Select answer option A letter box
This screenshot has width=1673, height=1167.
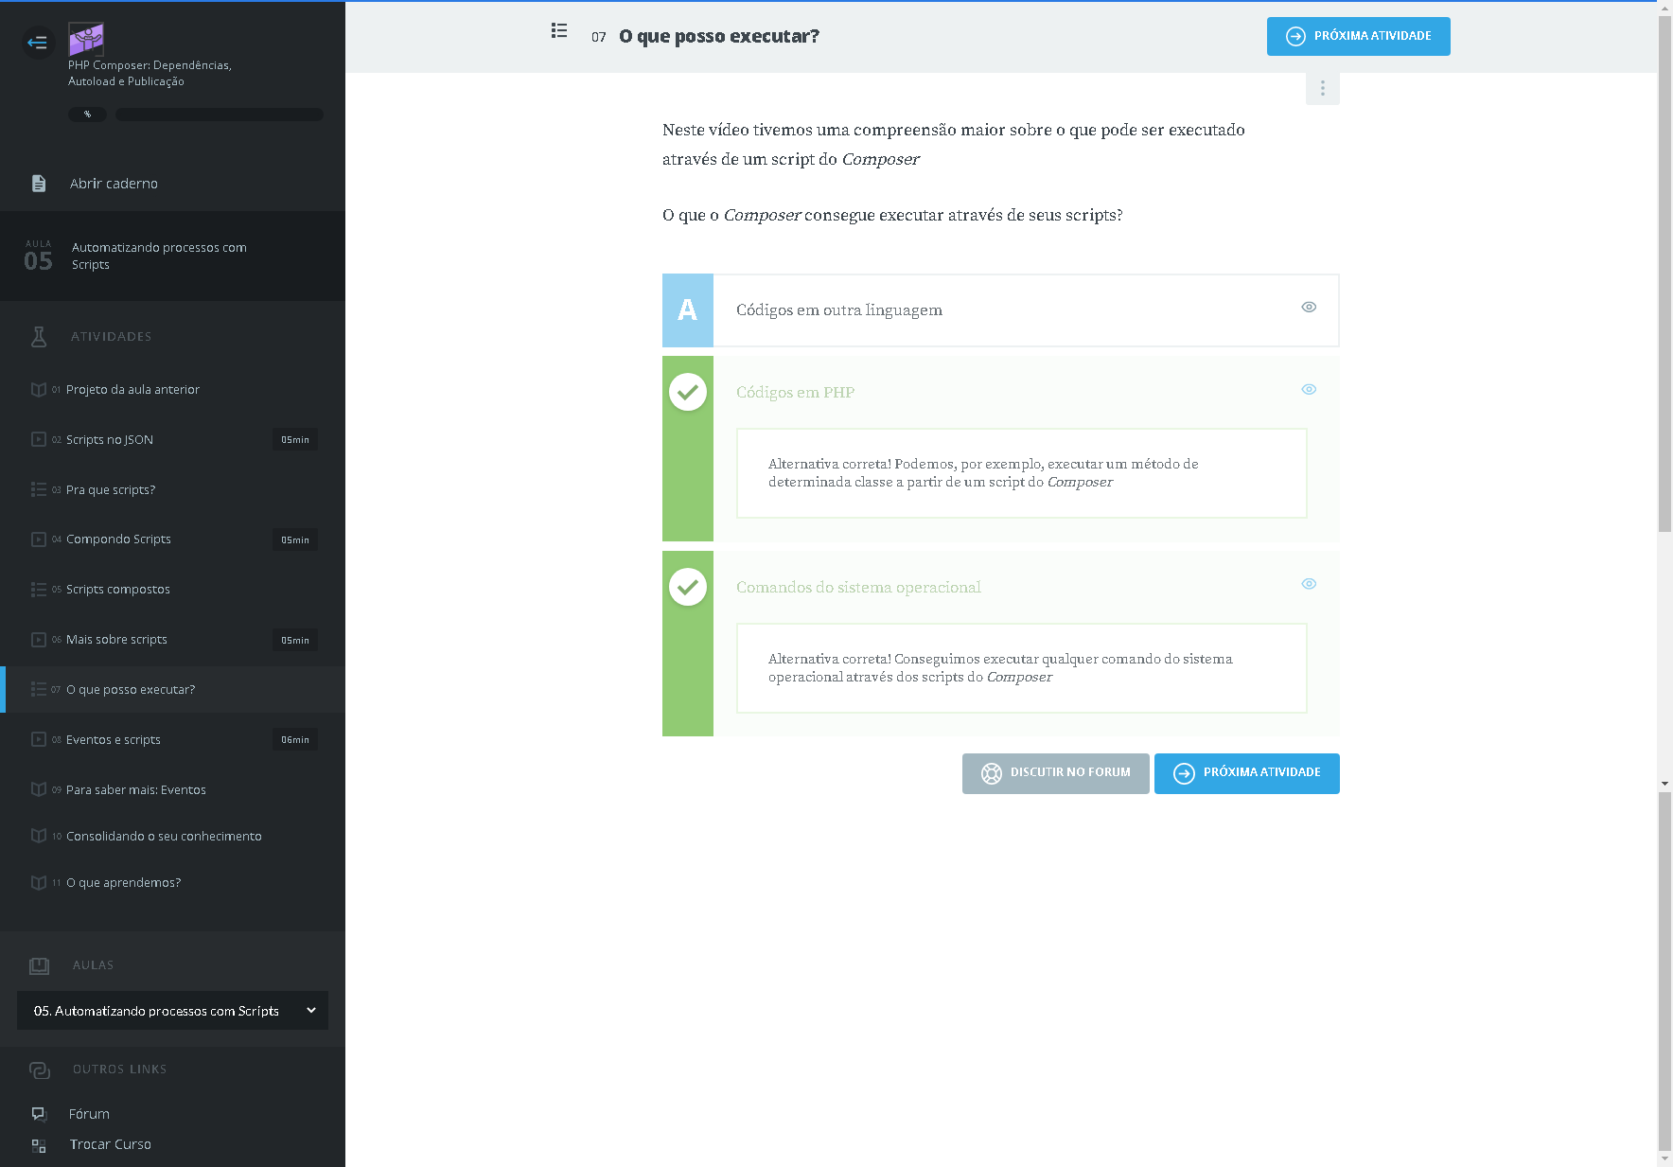pos(688,310)
